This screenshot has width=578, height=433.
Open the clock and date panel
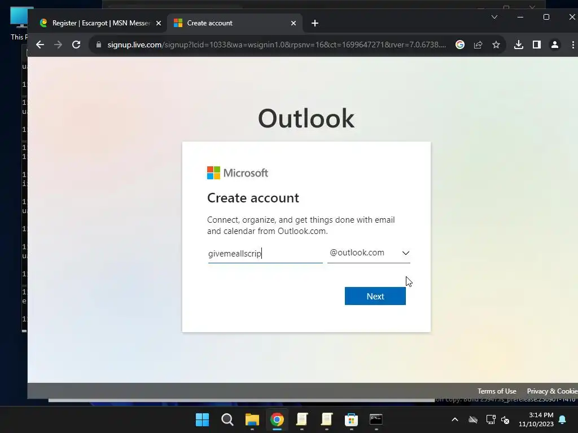tap(536, 419)
